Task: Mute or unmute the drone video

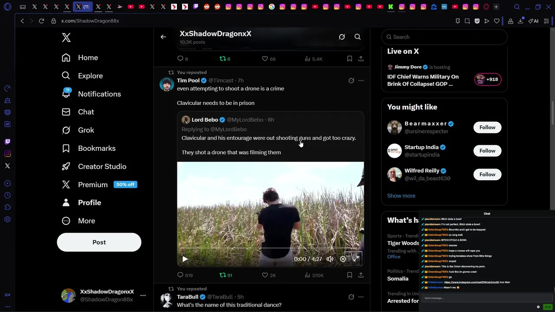Action: click(x=330, y=259)
